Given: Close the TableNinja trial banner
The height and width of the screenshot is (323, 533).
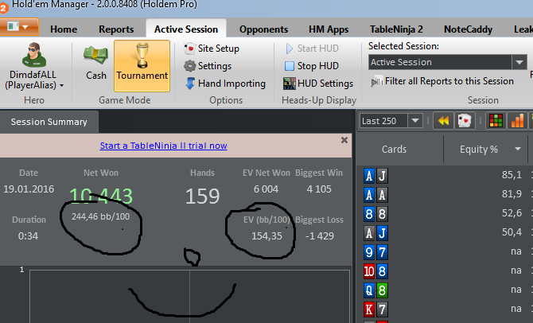Looking at the screenshot, I should [344, 140].
